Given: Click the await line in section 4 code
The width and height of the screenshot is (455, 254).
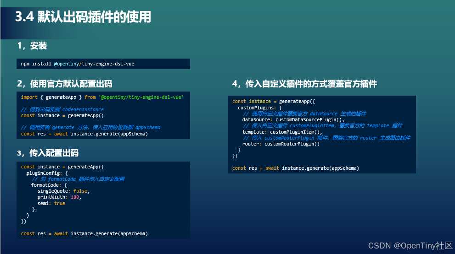Looking at the screenshot, I should click(x=296, y=168).
